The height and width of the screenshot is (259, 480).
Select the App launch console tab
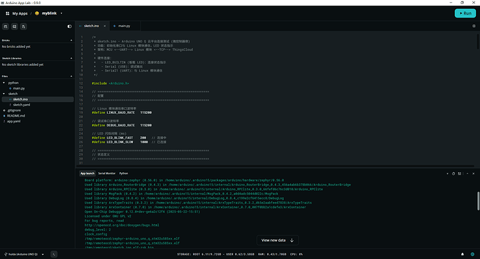(87, 174)
